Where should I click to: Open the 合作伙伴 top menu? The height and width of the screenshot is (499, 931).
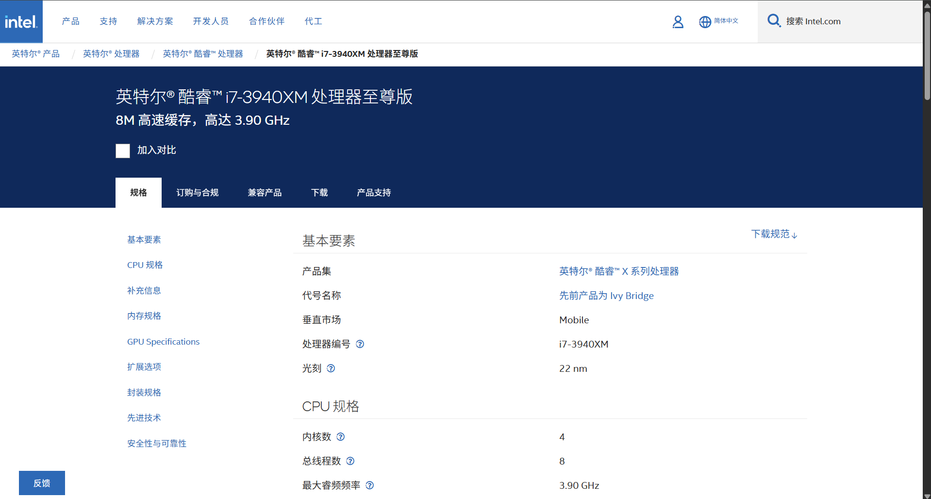[x=267, y=21]
